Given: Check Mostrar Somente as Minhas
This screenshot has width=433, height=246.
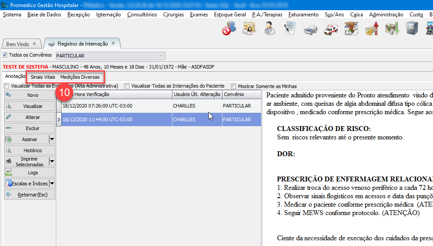Looking at the screenshot, I should 234,86.
